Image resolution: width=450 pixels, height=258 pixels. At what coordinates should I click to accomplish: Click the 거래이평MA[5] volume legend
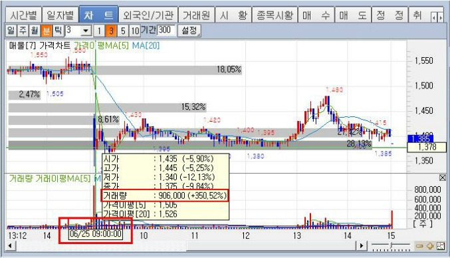click(x=63, y=178)
